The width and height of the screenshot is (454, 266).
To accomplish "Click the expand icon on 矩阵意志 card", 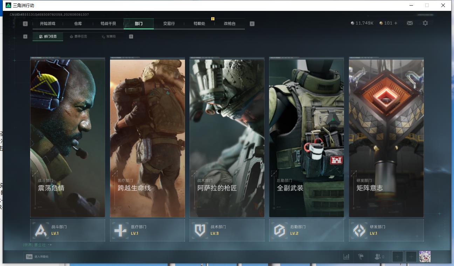I will tap(354, 173).
